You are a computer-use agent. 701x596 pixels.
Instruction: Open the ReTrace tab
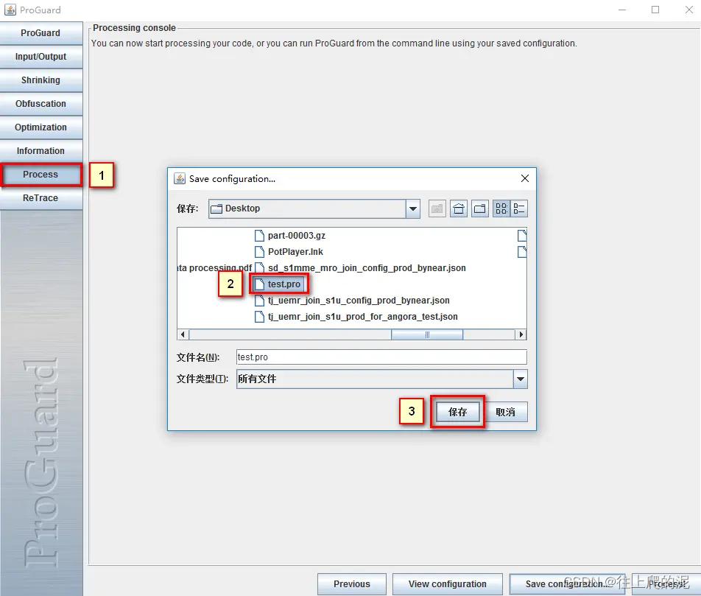[40, 198]
